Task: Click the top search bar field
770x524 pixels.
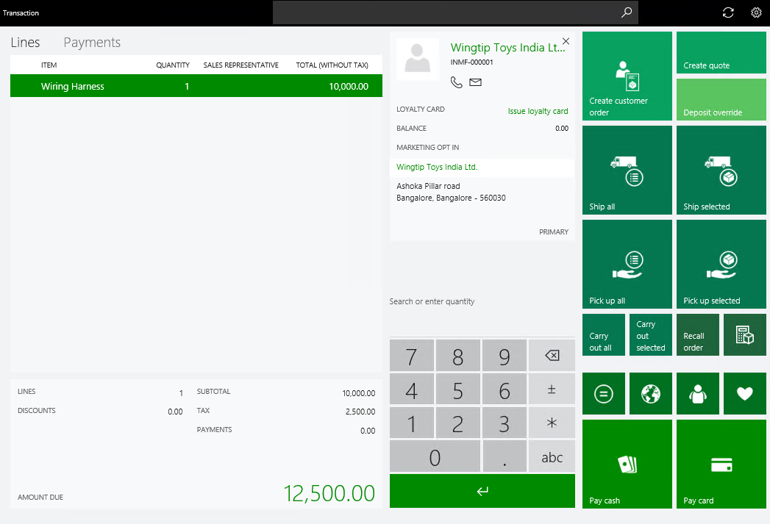Action: point(455,12)
